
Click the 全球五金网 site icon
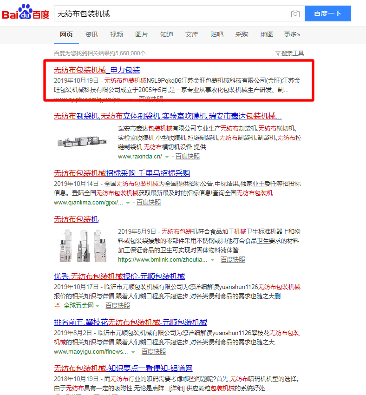58,306
